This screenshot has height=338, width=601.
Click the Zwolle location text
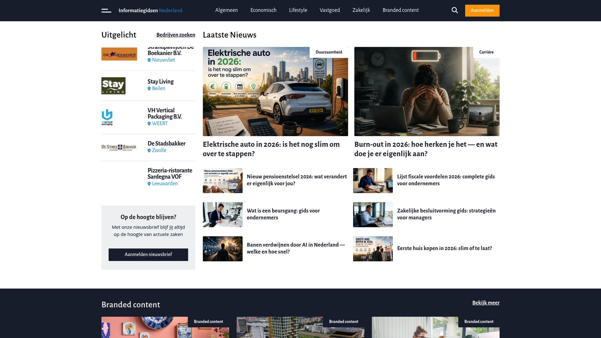tap(159, 151)
